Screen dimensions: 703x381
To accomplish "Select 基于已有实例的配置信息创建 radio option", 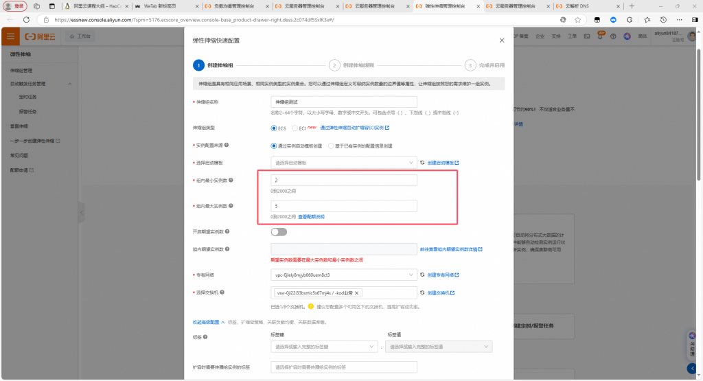I will (x=331, y=146).
